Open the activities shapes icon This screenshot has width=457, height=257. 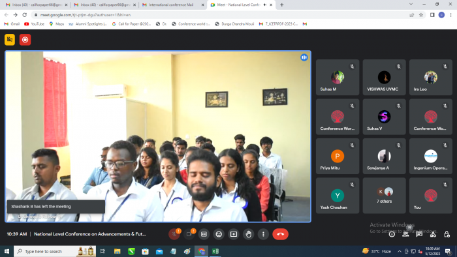[x=433, y=234]
